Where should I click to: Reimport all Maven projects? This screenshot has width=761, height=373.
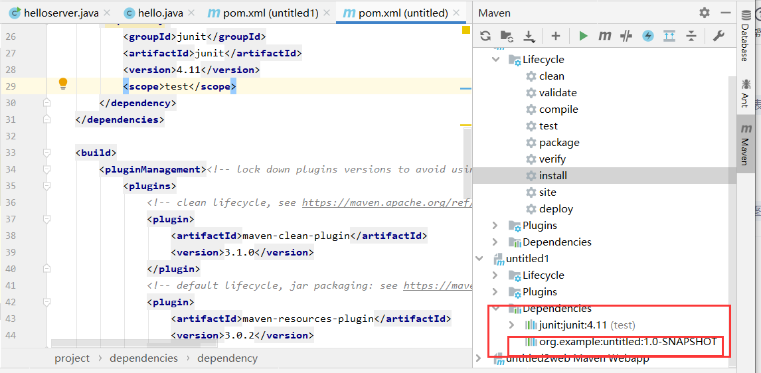tap(485, 35)
